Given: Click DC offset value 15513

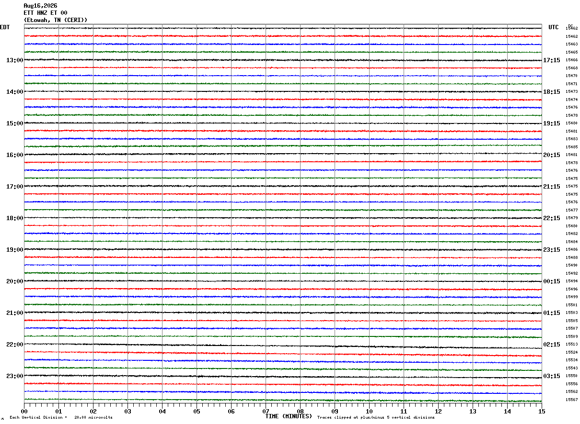Looking at the screenshot, I should pyautogui.click(x=571, y=345).
